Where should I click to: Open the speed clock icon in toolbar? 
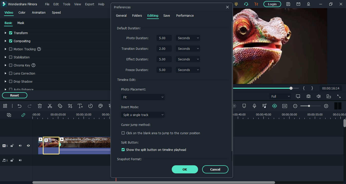tap(90, 106)
